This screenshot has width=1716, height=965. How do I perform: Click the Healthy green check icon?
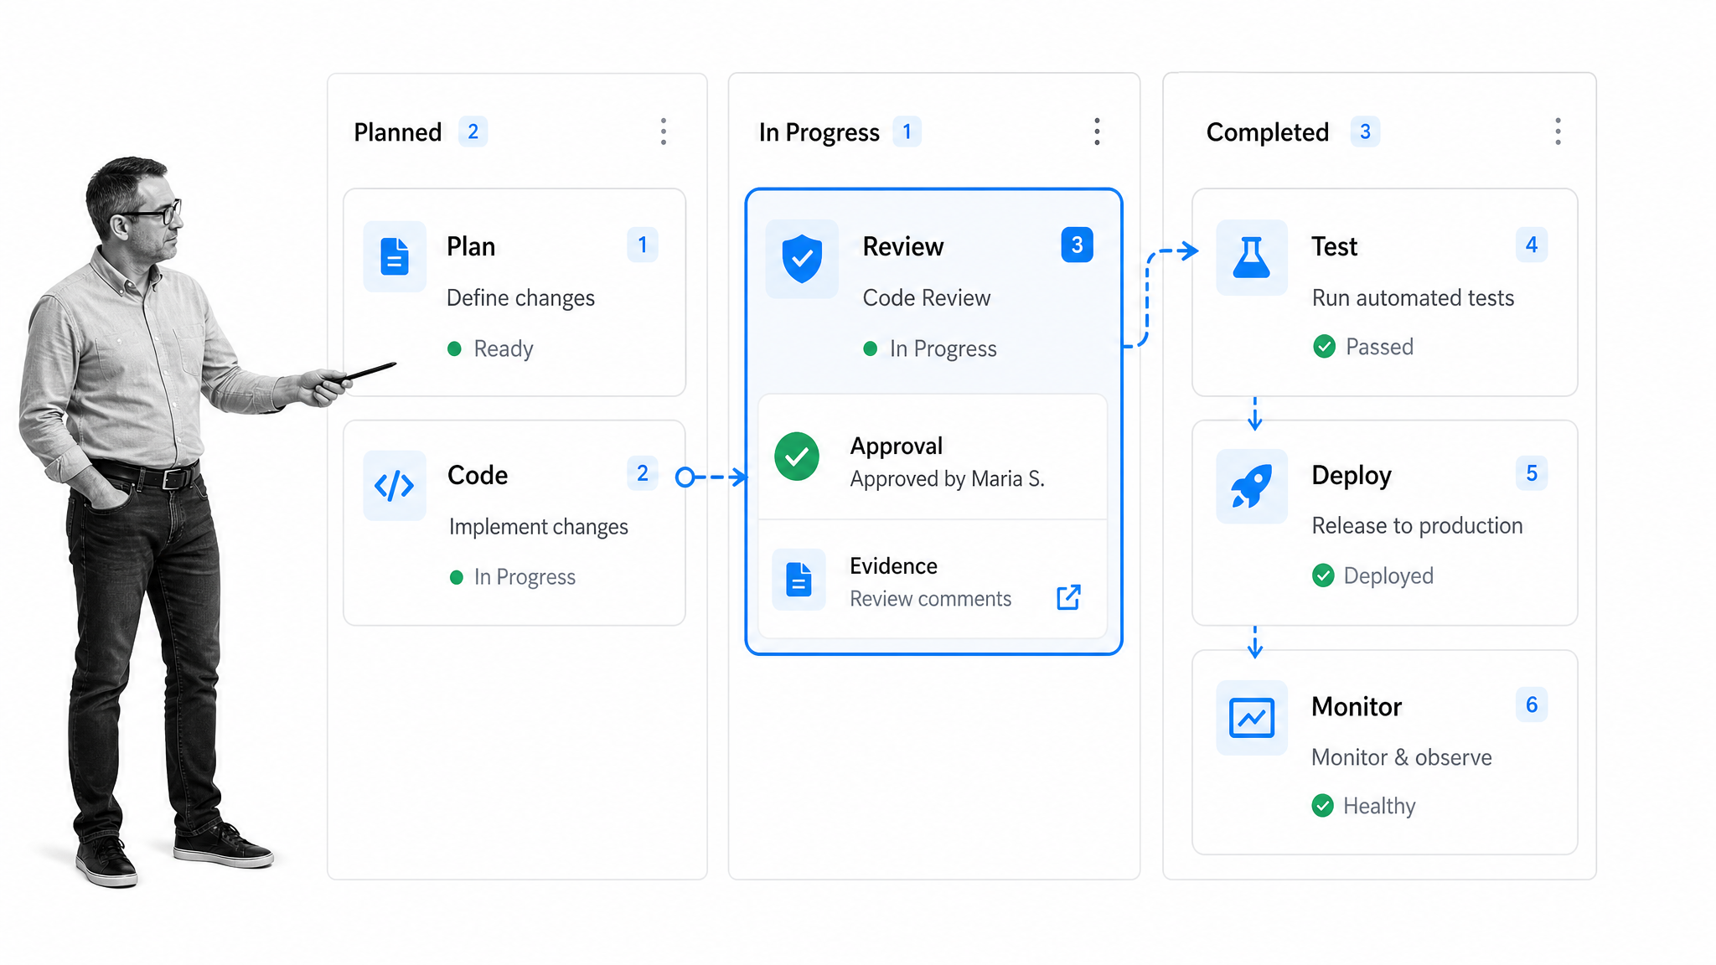1322,806
